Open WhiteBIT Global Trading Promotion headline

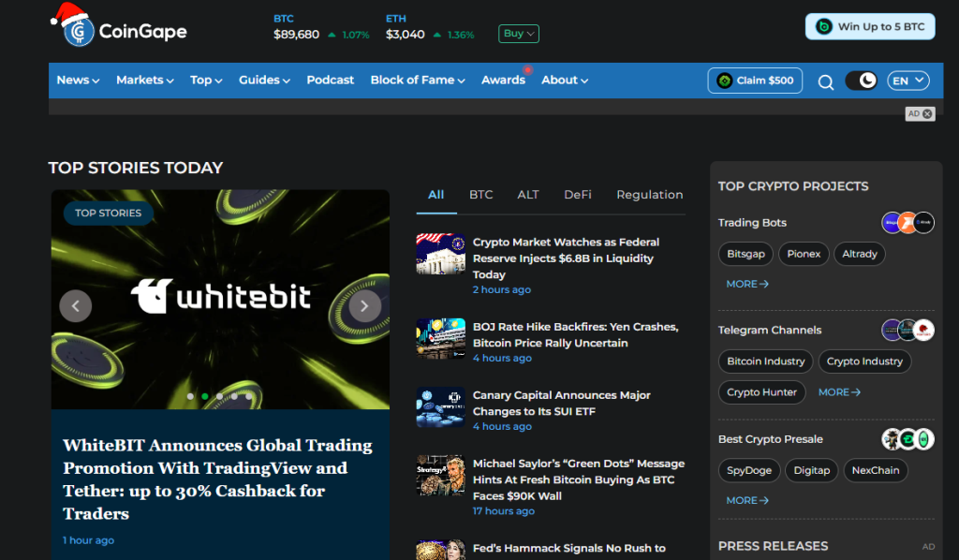pyautogui.click(x=217, y=479)
